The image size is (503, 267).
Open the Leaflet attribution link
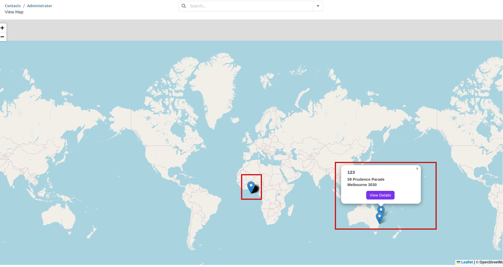467,262
